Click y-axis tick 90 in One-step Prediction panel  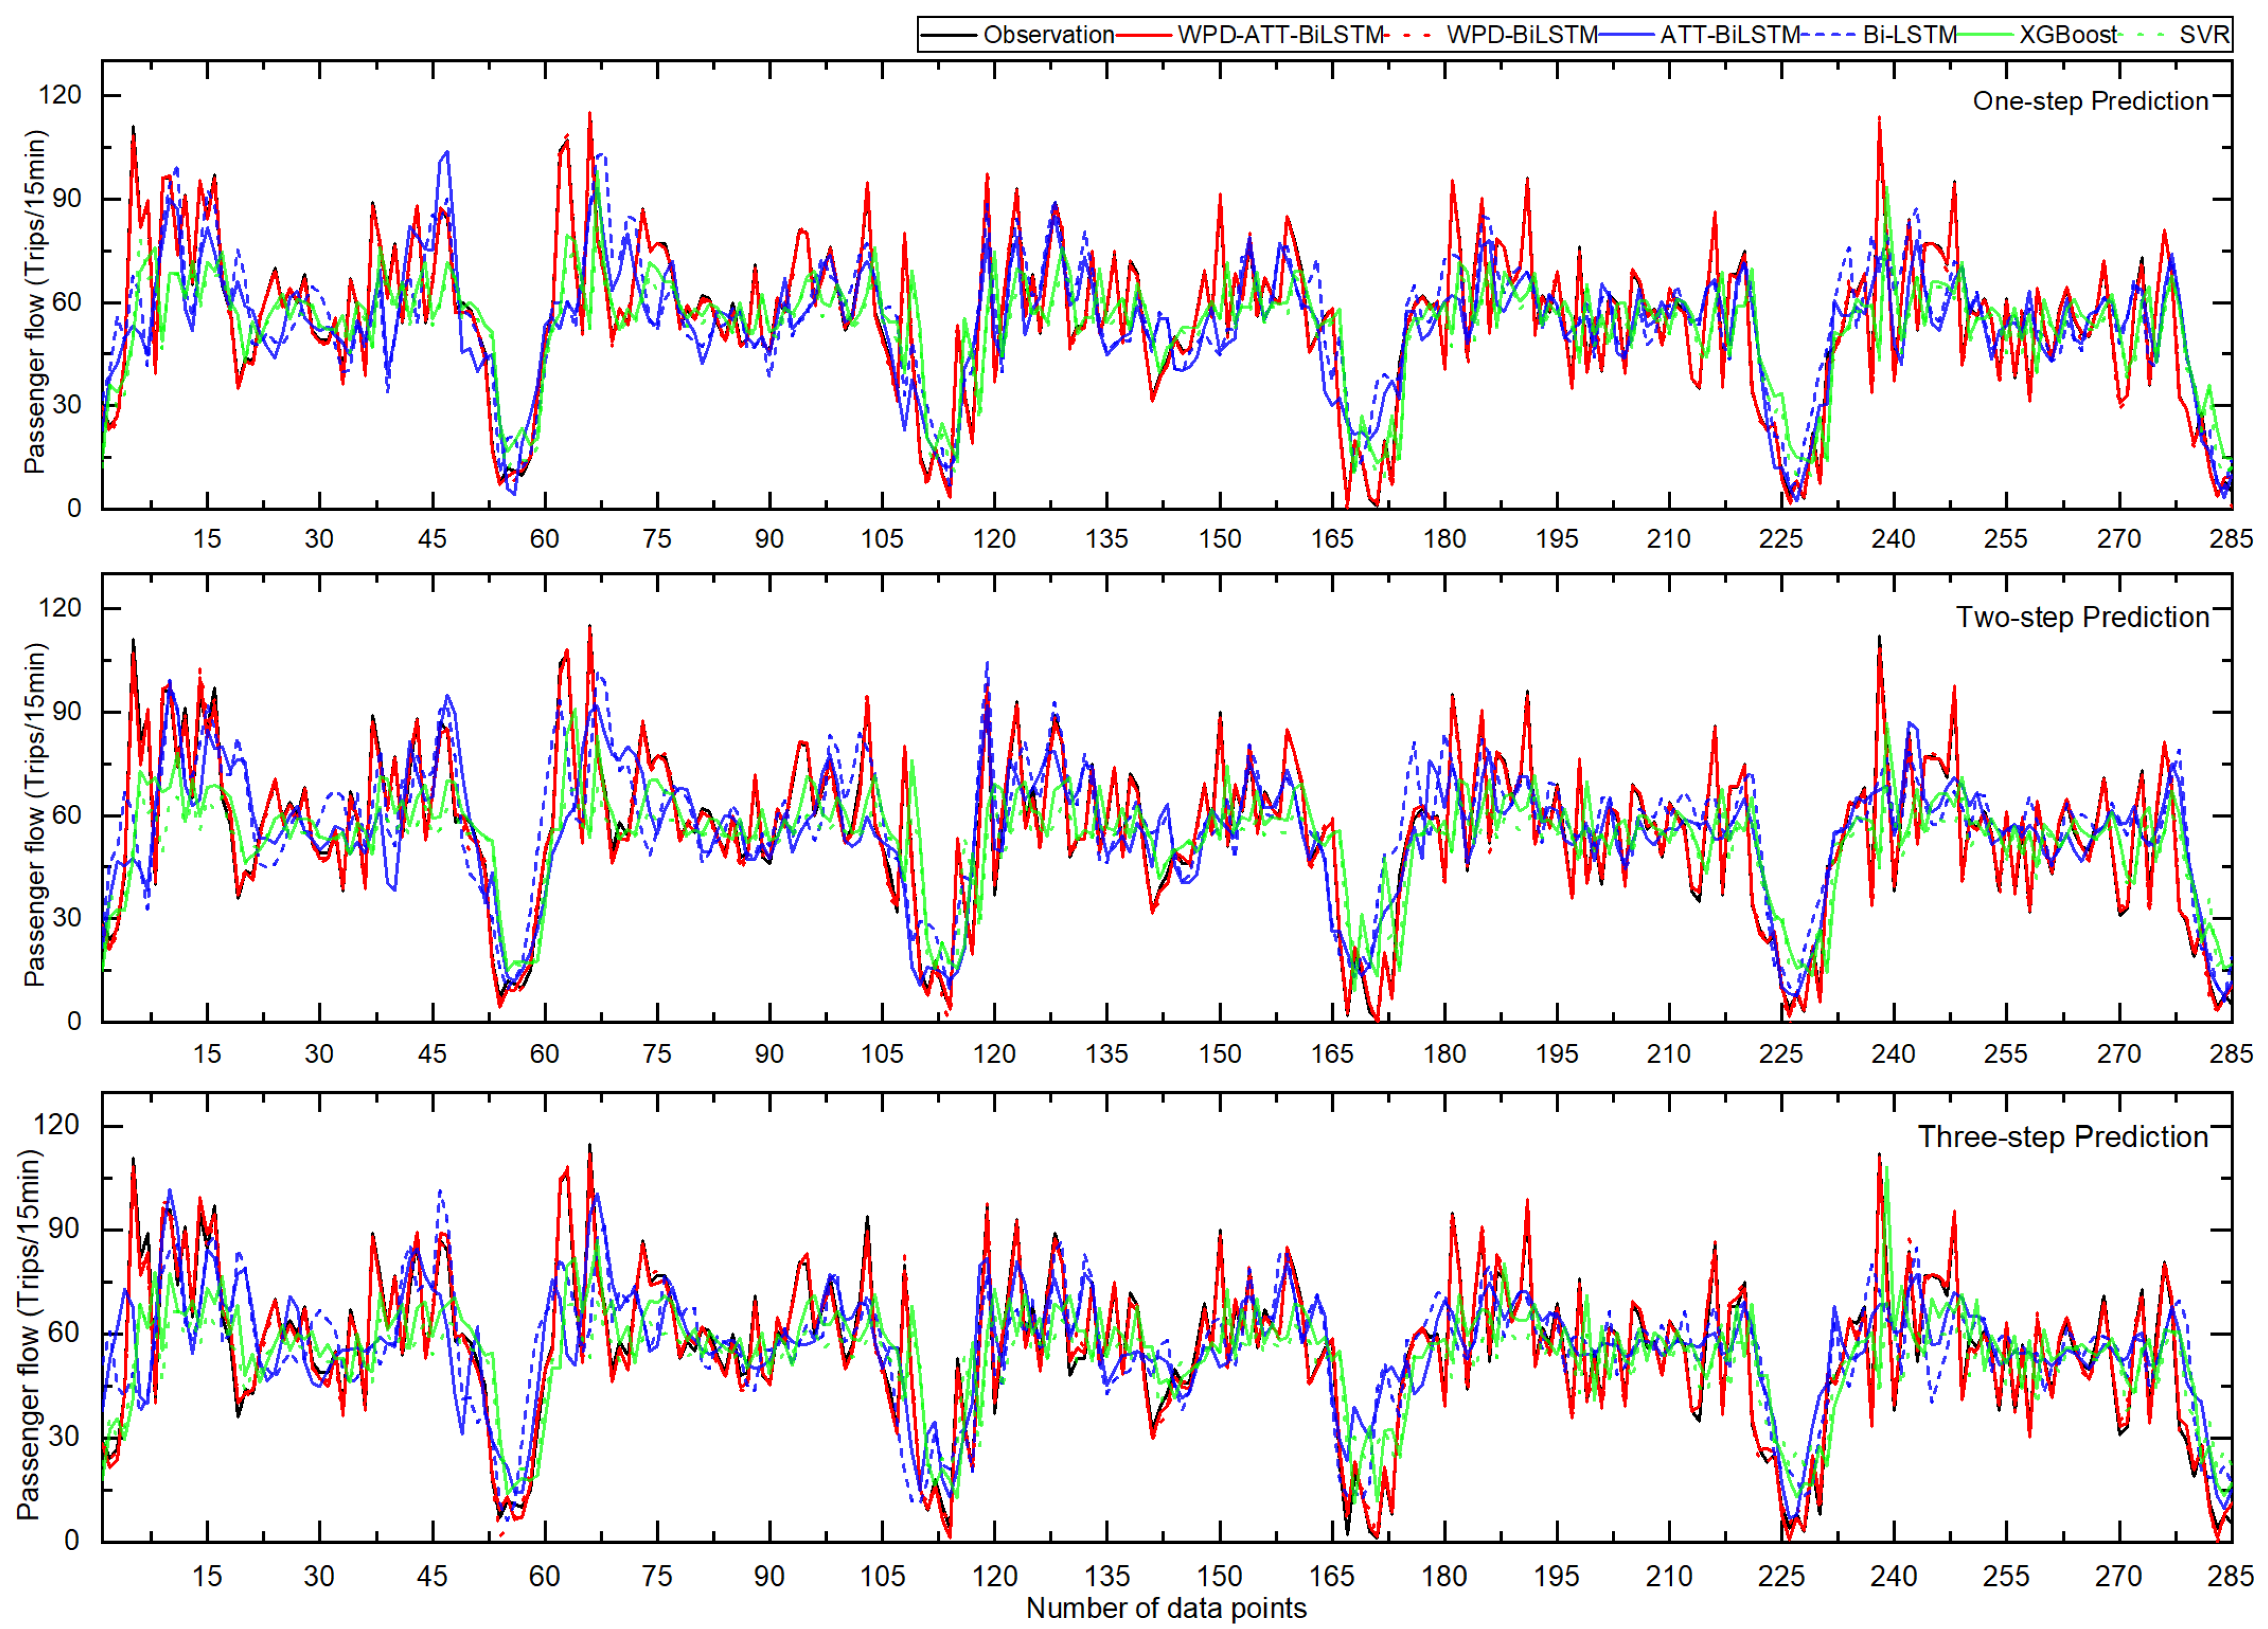(x=67, y=198)
